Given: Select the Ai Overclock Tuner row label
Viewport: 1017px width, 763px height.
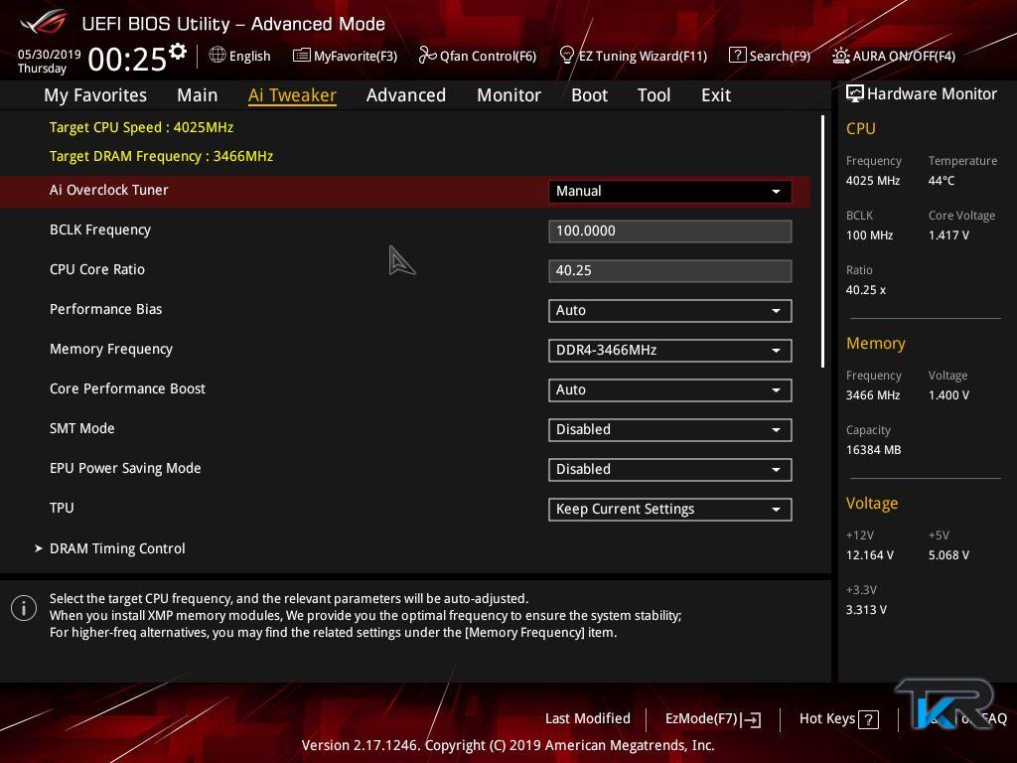Looking at the screenshot, I should 109,190.
